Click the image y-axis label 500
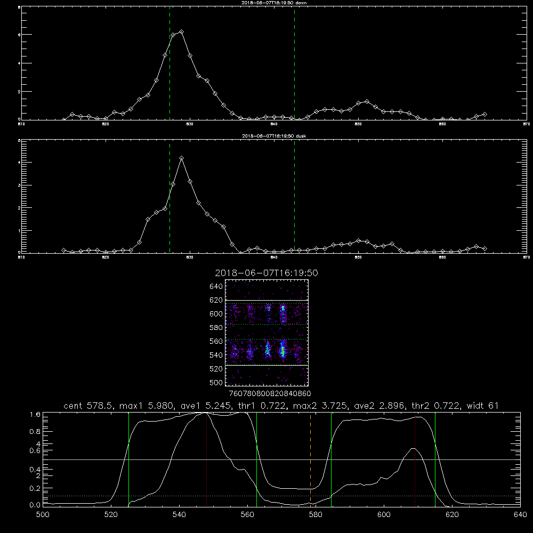Viewport: 533px width, 533px height. point(216,382)
